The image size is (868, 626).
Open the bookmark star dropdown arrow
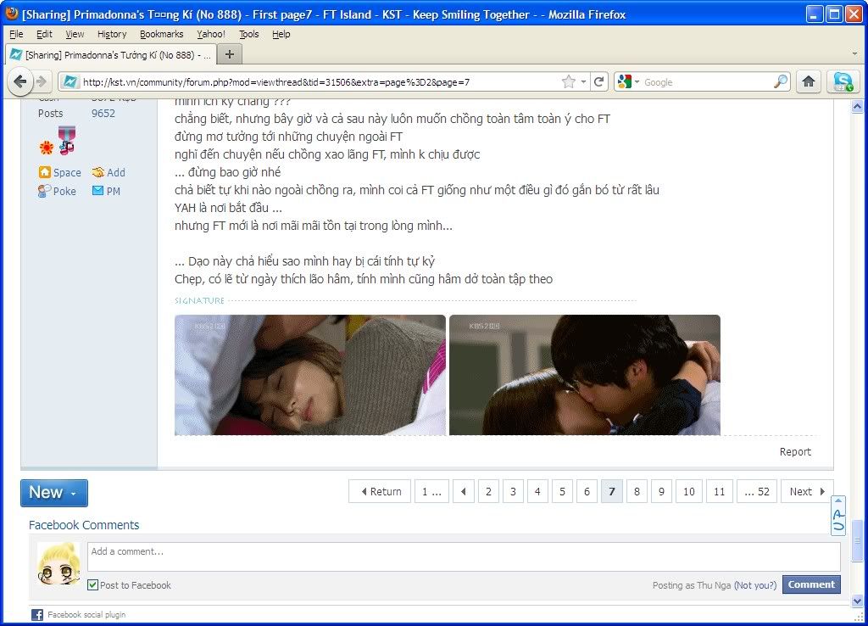(583, 82)
